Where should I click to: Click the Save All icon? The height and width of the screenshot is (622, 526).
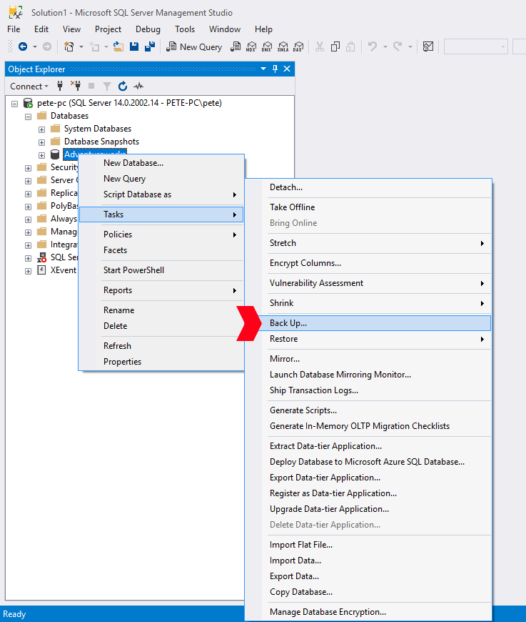tap(150, 46)
